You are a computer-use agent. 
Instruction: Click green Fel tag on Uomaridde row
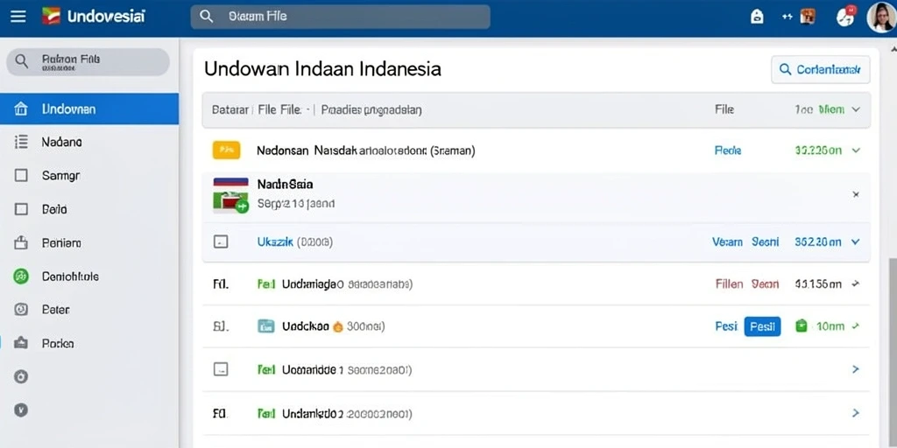pyautogui.click(x=266, y=370)
